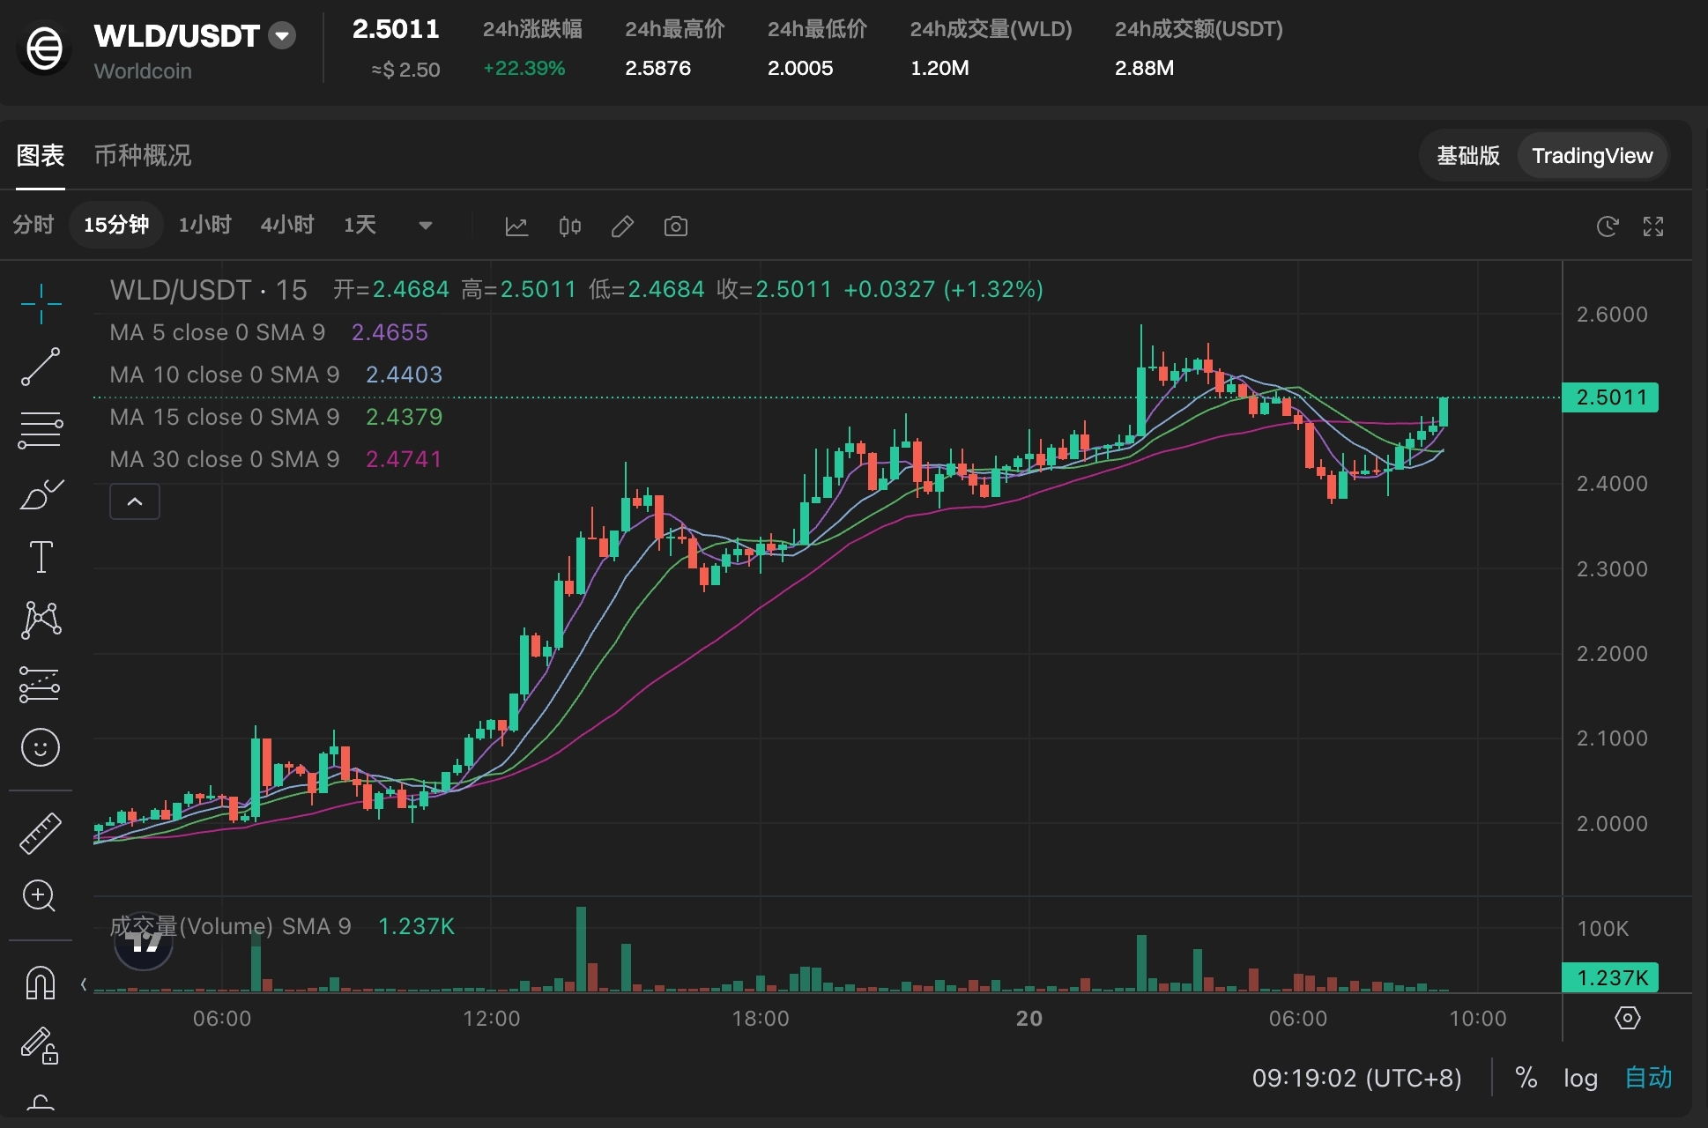
Task: Select the 4小时 interval
Action: pos(287,225)
